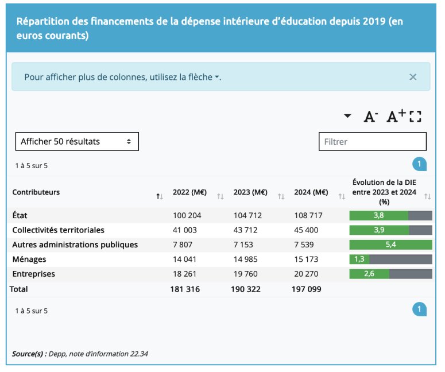Click the Total row value 197 099
The image size is (445, 372).
307,289
